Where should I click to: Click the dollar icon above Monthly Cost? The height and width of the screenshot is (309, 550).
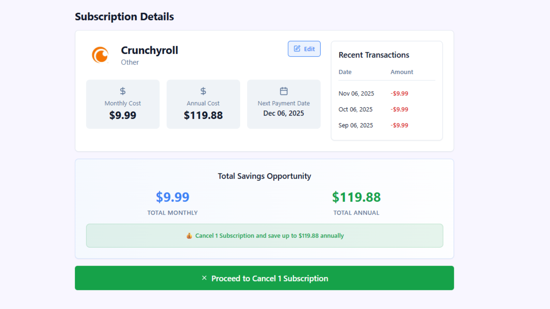tap(123, 91)
